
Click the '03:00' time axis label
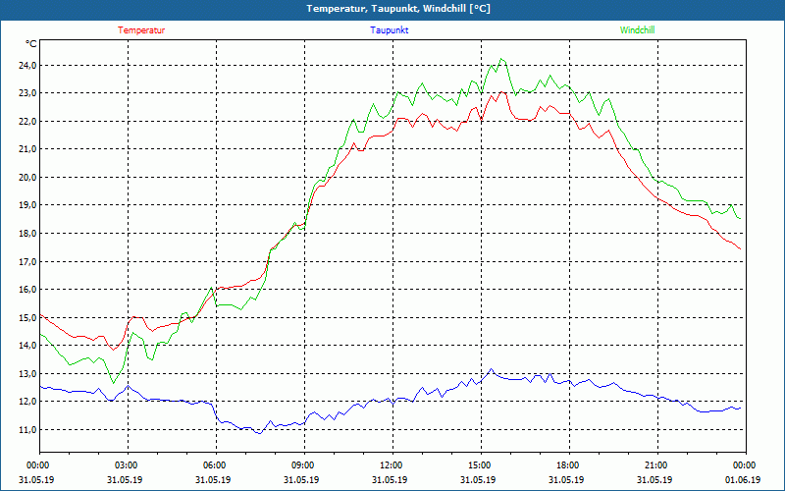click(x=125, y=465)
